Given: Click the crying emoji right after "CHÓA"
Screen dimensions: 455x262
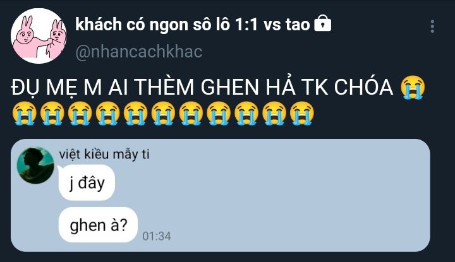Looking at the screenshot, I should [x=413, y=87].
